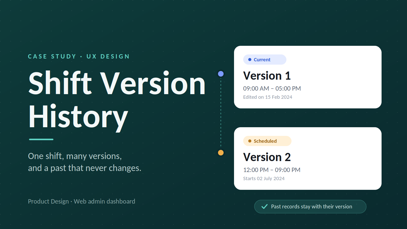Open the Version 2 card heading
Viewport: 407px width, 229px height.
click(x=267, y=157)
